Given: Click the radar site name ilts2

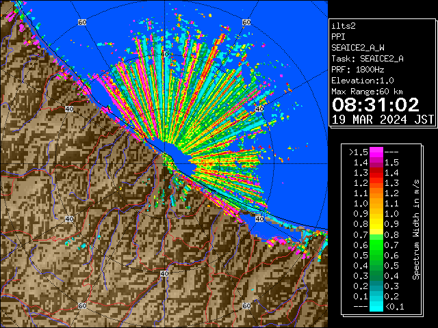Looking at the screenshot, I should [344, 26].
